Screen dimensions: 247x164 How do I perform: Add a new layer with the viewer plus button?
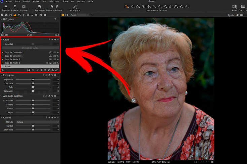tap(91, 15)
